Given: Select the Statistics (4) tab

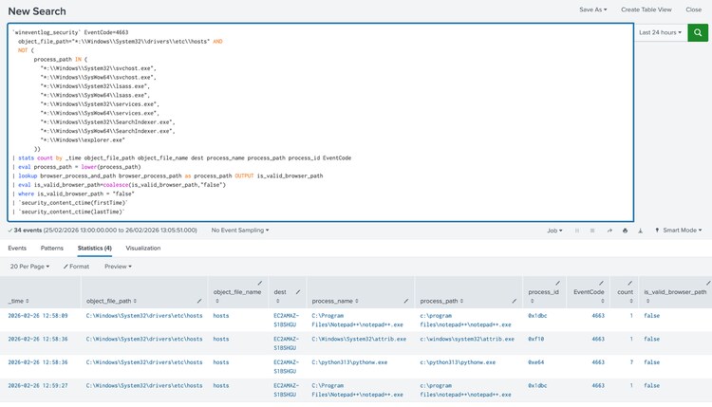Looking at the screenshot, I should click(x=94, y=249).
